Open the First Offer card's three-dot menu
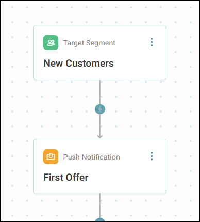200x222 pixels. 152,156
